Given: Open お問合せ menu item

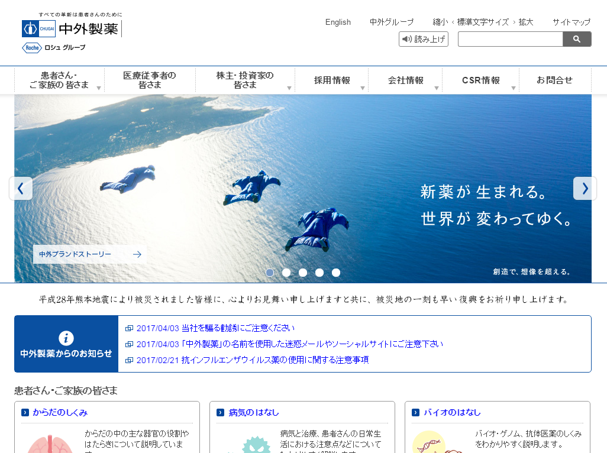Looking at the screenshot, I should pos(555,80).
